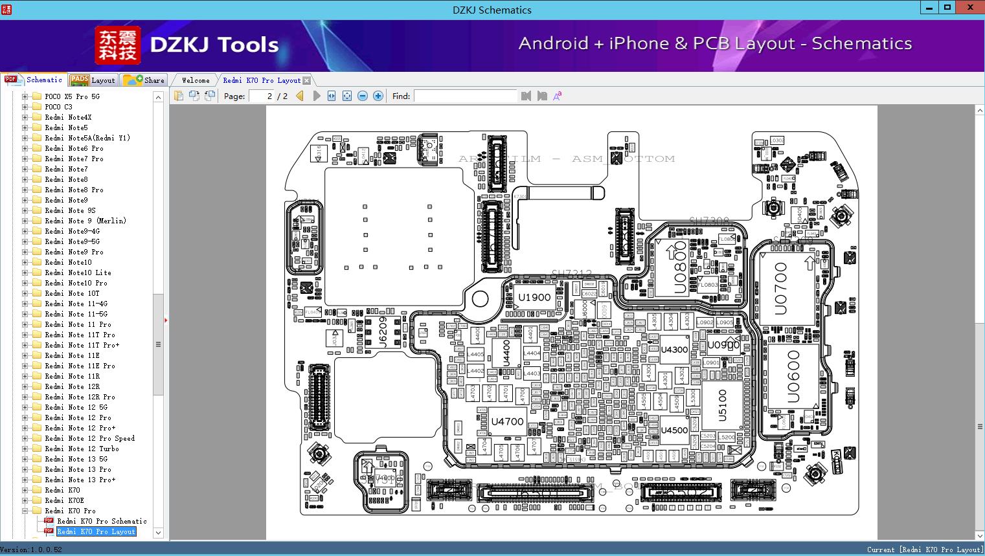
Task: Click the document viewer scroll up arrow
Action: (980, 111)
